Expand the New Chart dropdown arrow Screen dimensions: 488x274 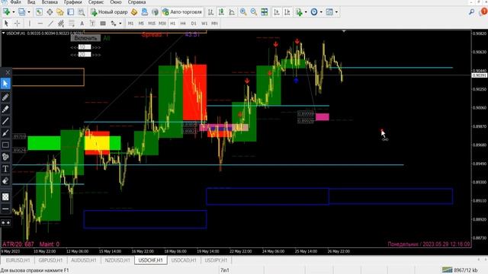coord(14,12)
